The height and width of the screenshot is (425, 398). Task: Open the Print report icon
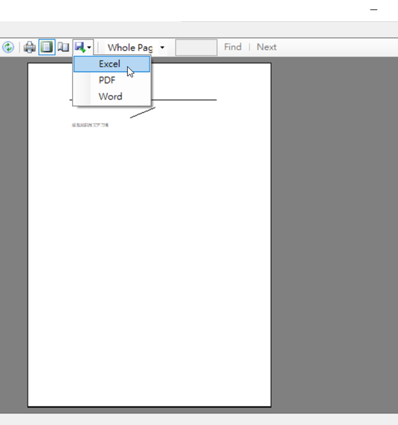(x=30, y=47)
